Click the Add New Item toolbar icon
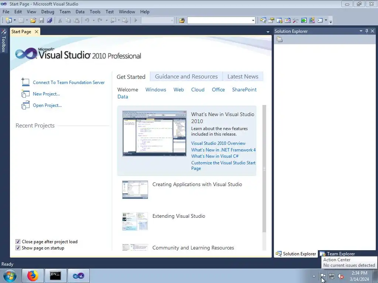 [21, 21]
